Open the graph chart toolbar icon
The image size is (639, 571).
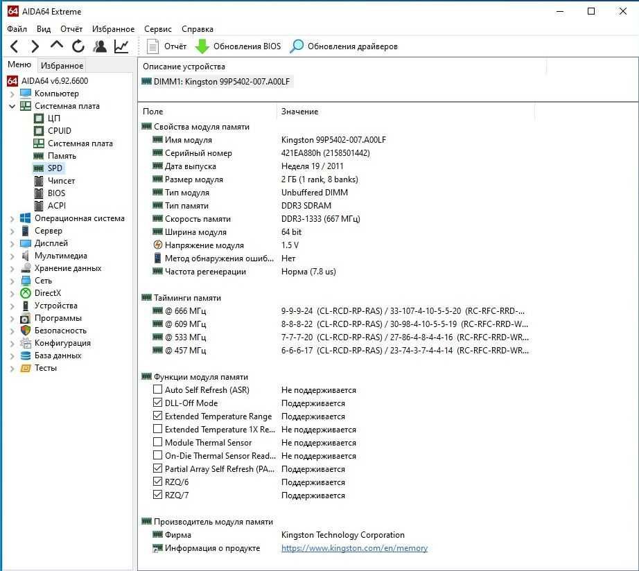pyautogui.click(x=121, y=46)
